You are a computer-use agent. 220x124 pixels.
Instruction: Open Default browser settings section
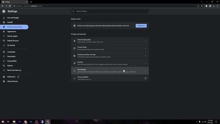click(13, 41)
